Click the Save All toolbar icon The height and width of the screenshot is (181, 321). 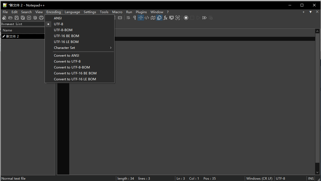click(x=23, y=18)
